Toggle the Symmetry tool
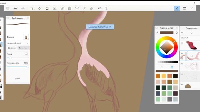 77,8
